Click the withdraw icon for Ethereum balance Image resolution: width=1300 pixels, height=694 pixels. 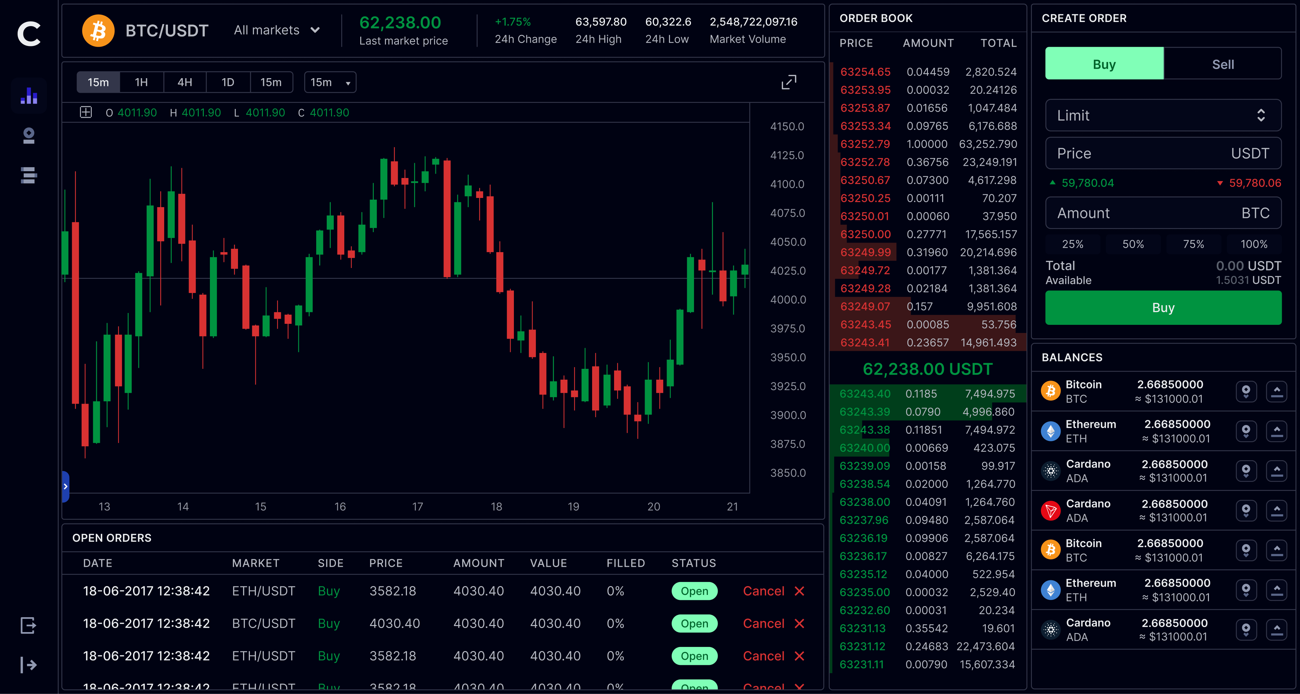coord(1276,431)
